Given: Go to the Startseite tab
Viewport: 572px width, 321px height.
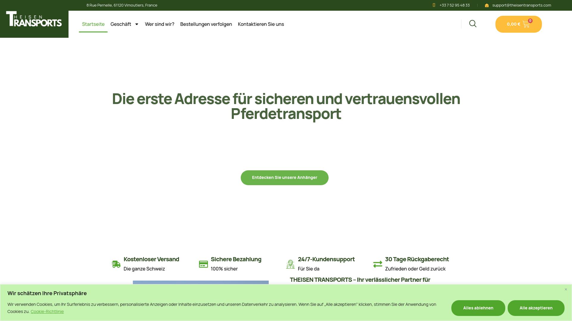Looking at the screenshot, I should coord(93,24).
